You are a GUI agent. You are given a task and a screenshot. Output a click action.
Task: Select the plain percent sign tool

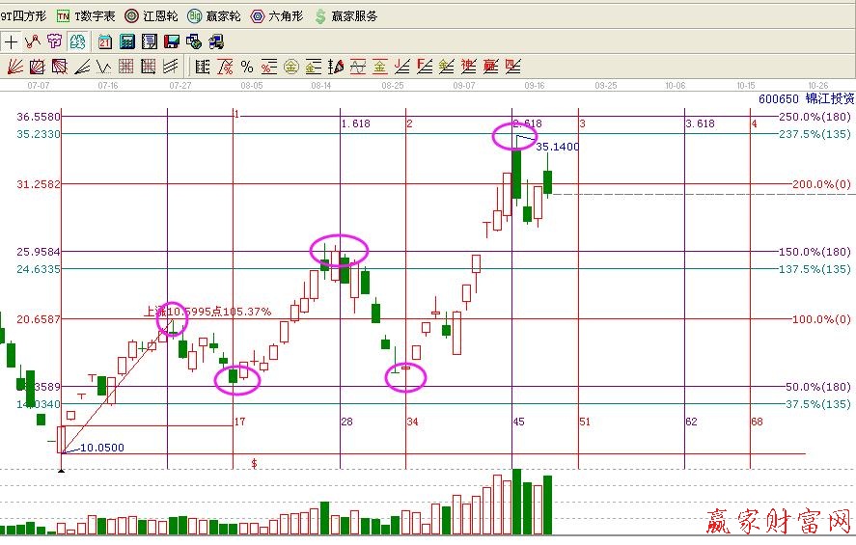coord(246,67)
